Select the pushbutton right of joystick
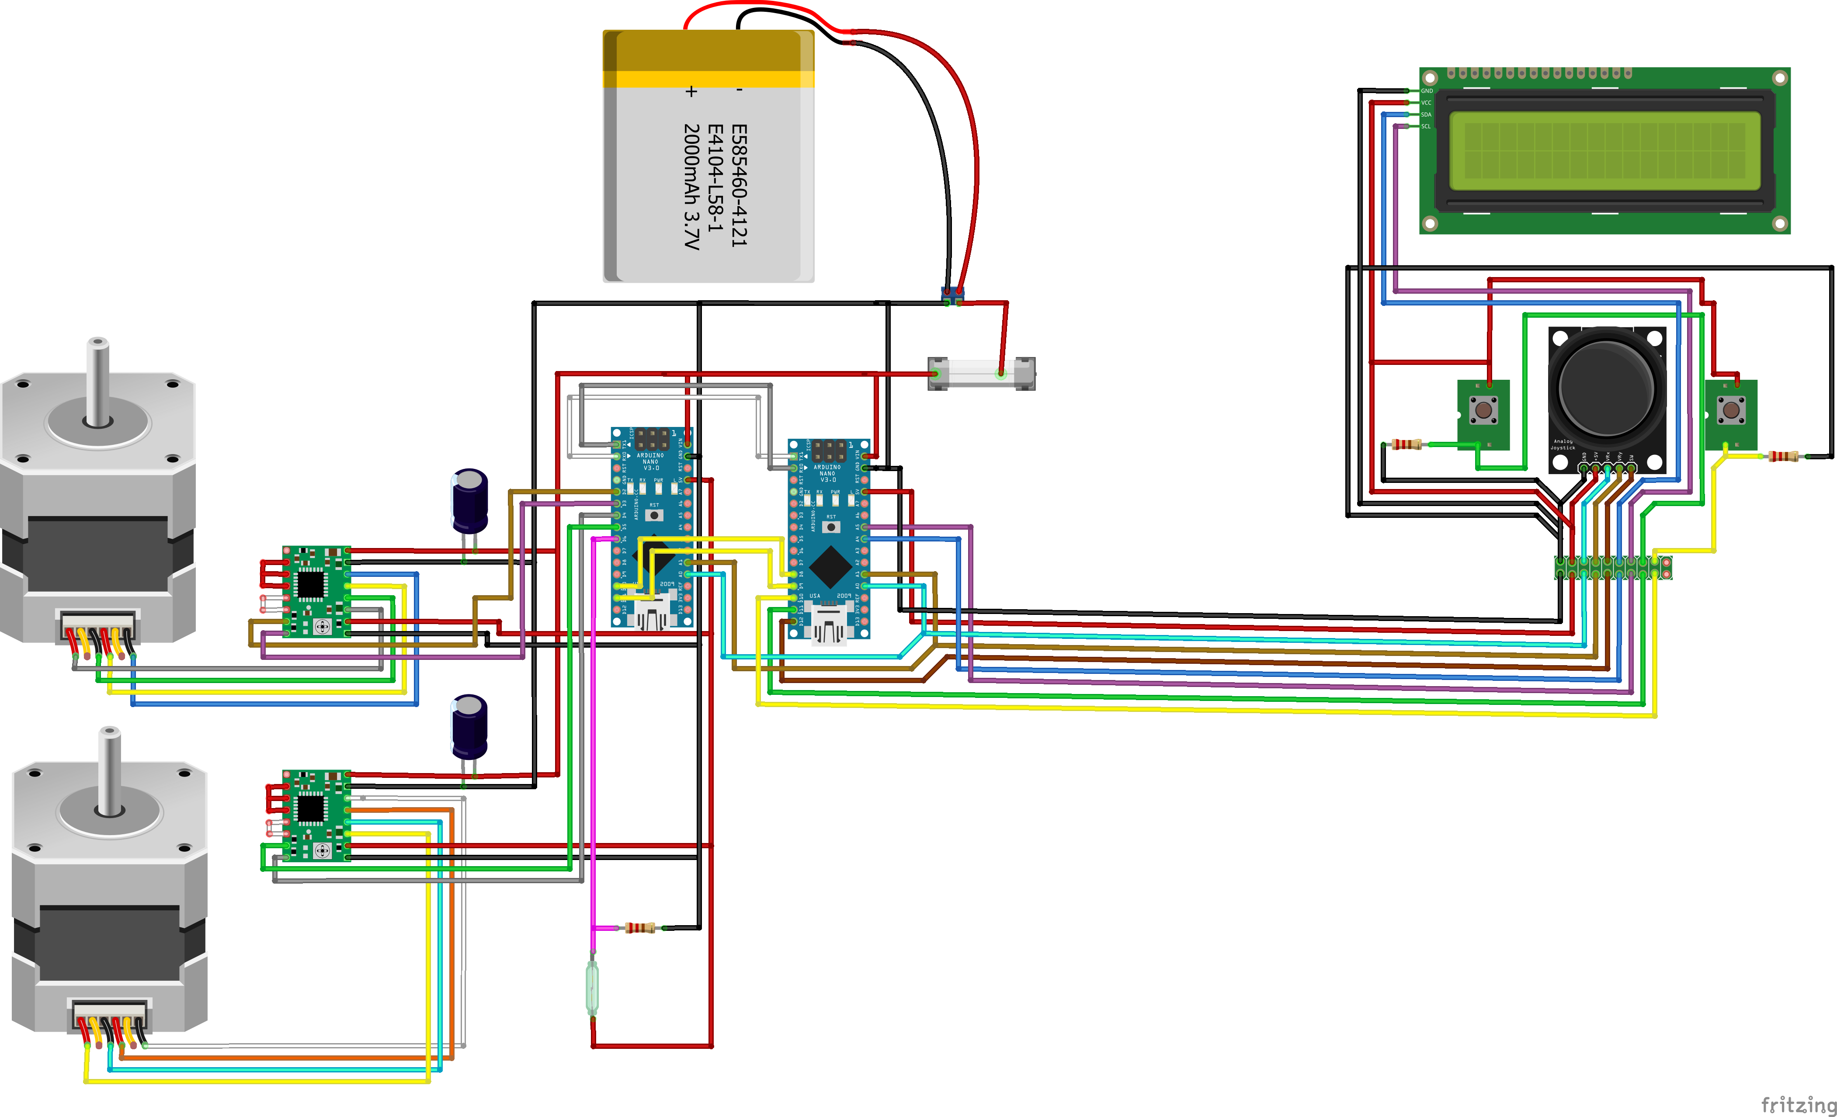 (x=1731, y=415)
